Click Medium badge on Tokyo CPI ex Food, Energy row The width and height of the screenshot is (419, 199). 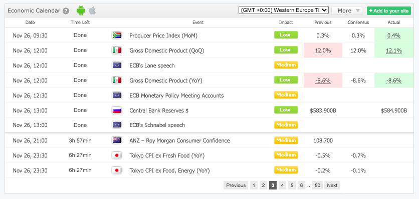286,169
